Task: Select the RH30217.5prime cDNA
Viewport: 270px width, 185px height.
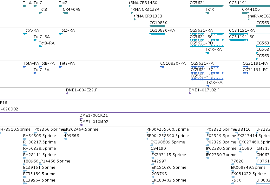Action: click(x=25, y=145)
